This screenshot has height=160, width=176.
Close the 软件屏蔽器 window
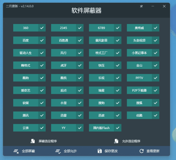coord(164,6)
